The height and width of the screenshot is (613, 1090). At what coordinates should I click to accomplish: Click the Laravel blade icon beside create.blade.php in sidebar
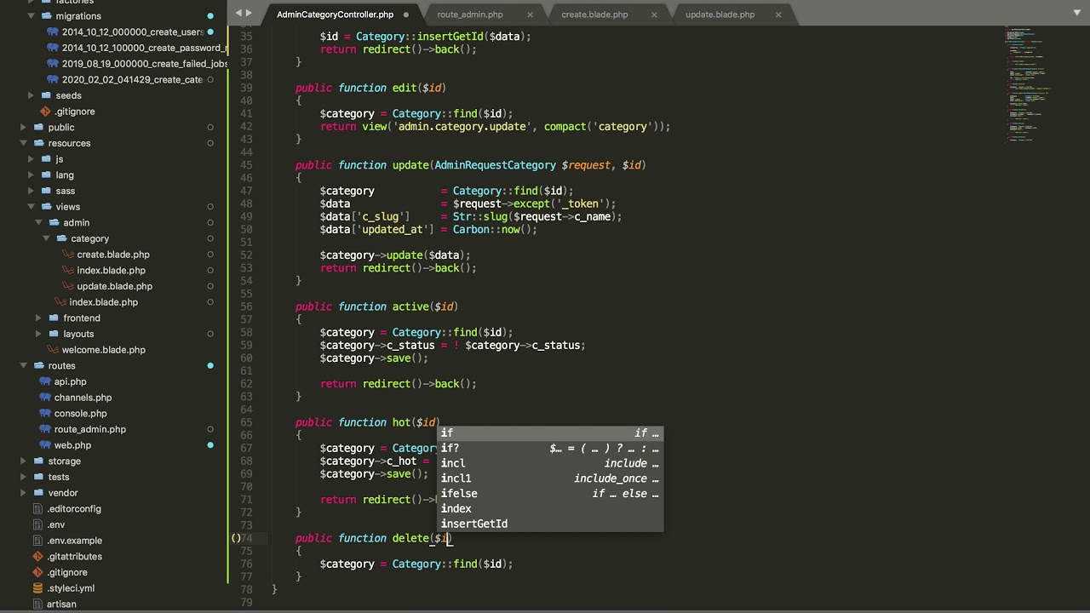coord(69,255)
